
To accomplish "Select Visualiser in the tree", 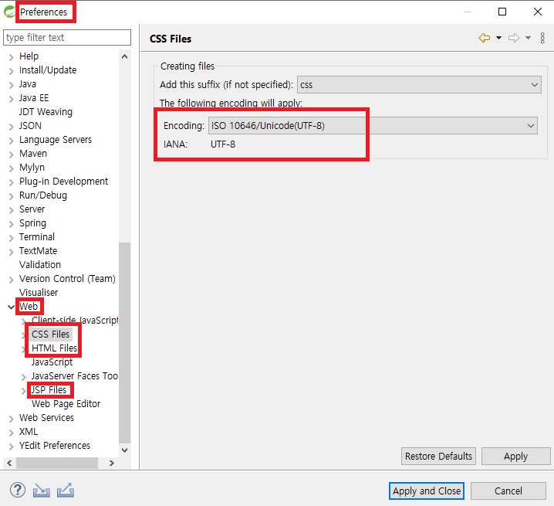I will click(39, 293).
